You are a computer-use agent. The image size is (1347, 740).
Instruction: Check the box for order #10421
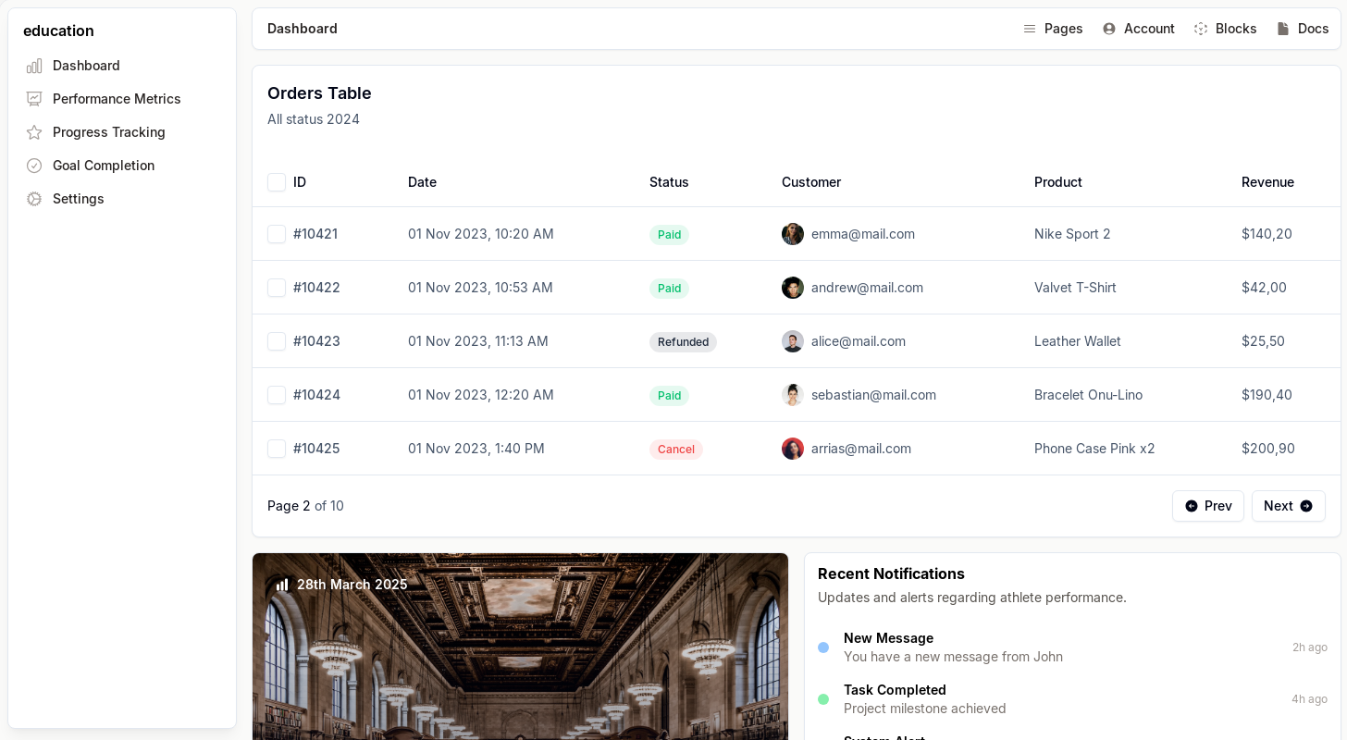[277, 234]
